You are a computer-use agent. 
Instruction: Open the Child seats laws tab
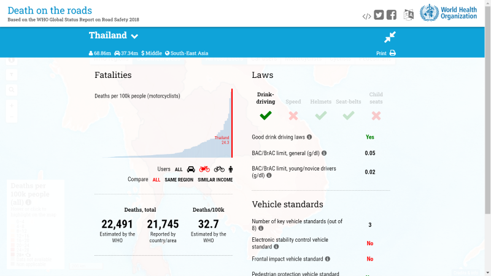coord(376,107)
